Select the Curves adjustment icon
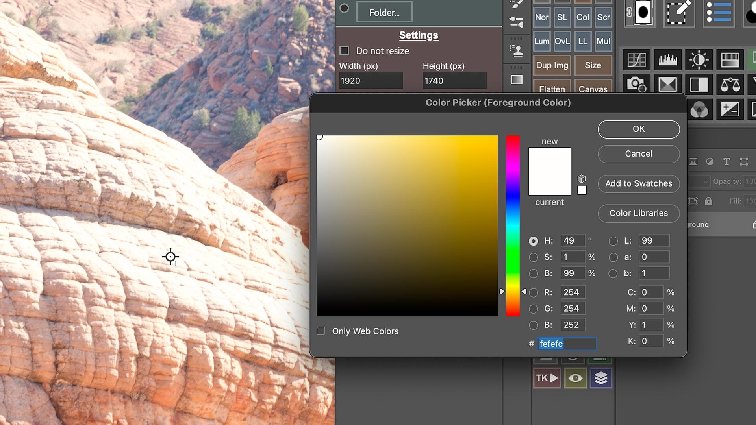This screenshot has width=756, height=425. point(637,60)
